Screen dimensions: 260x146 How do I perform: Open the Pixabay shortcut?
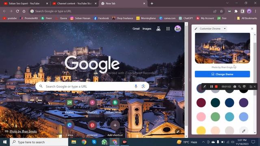[x=69, y=105]
